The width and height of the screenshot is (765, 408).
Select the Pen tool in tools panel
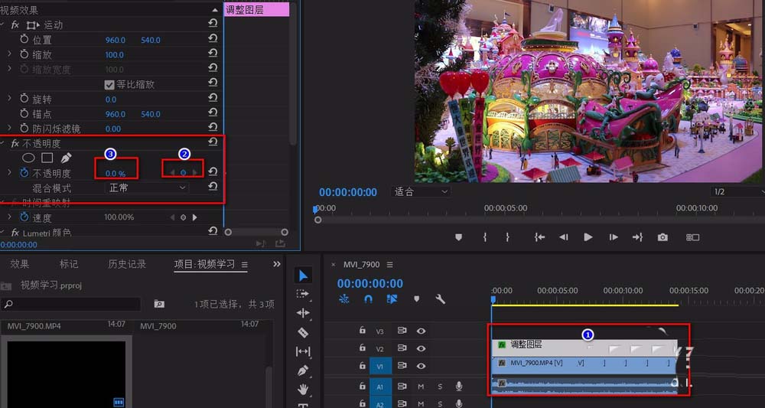click(x=303, y=370)
